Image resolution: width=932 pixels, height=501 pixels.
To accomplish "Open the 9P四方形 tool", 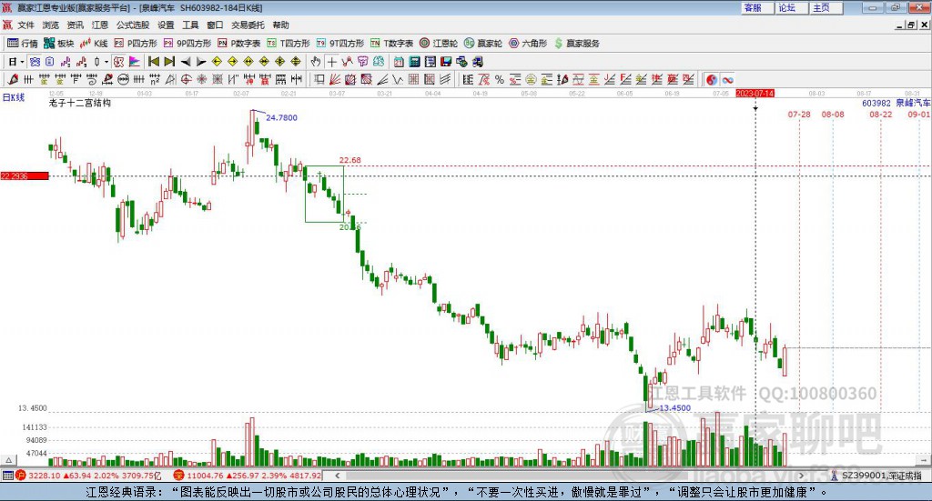I will (187, 44).
